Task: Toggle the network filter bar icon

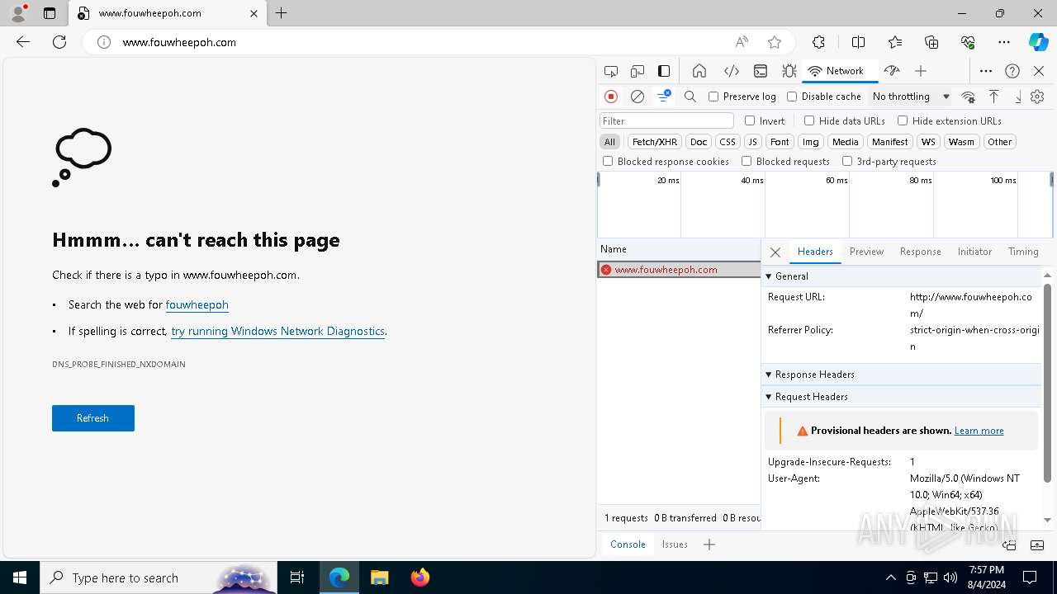Action: 663,97
